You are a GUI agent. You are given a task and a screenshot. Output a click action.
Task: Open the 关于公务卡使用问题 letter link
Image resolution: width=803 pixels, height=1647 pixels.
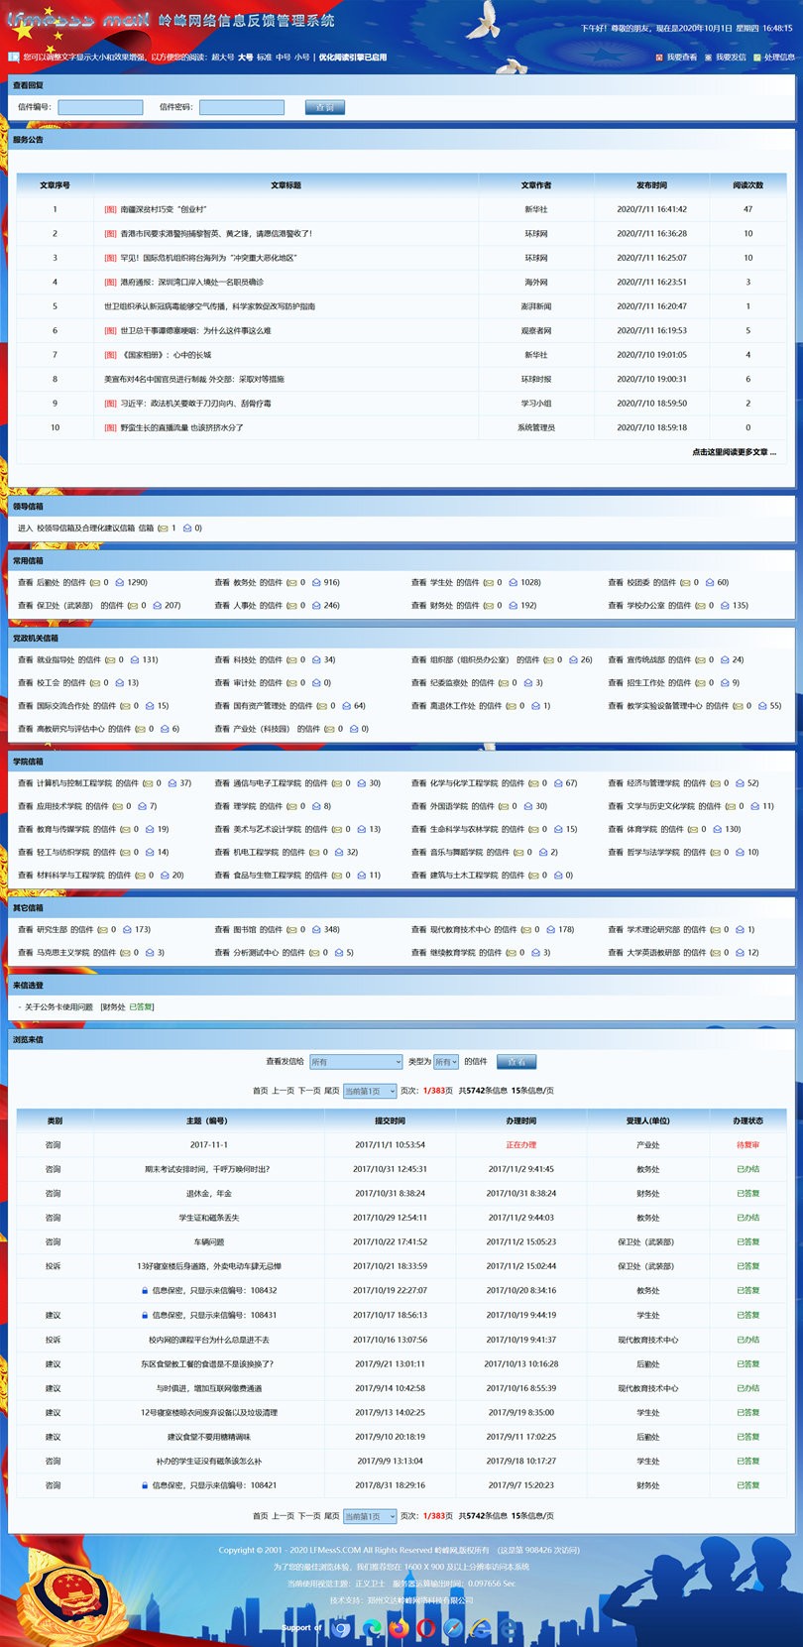[58, 1007]
